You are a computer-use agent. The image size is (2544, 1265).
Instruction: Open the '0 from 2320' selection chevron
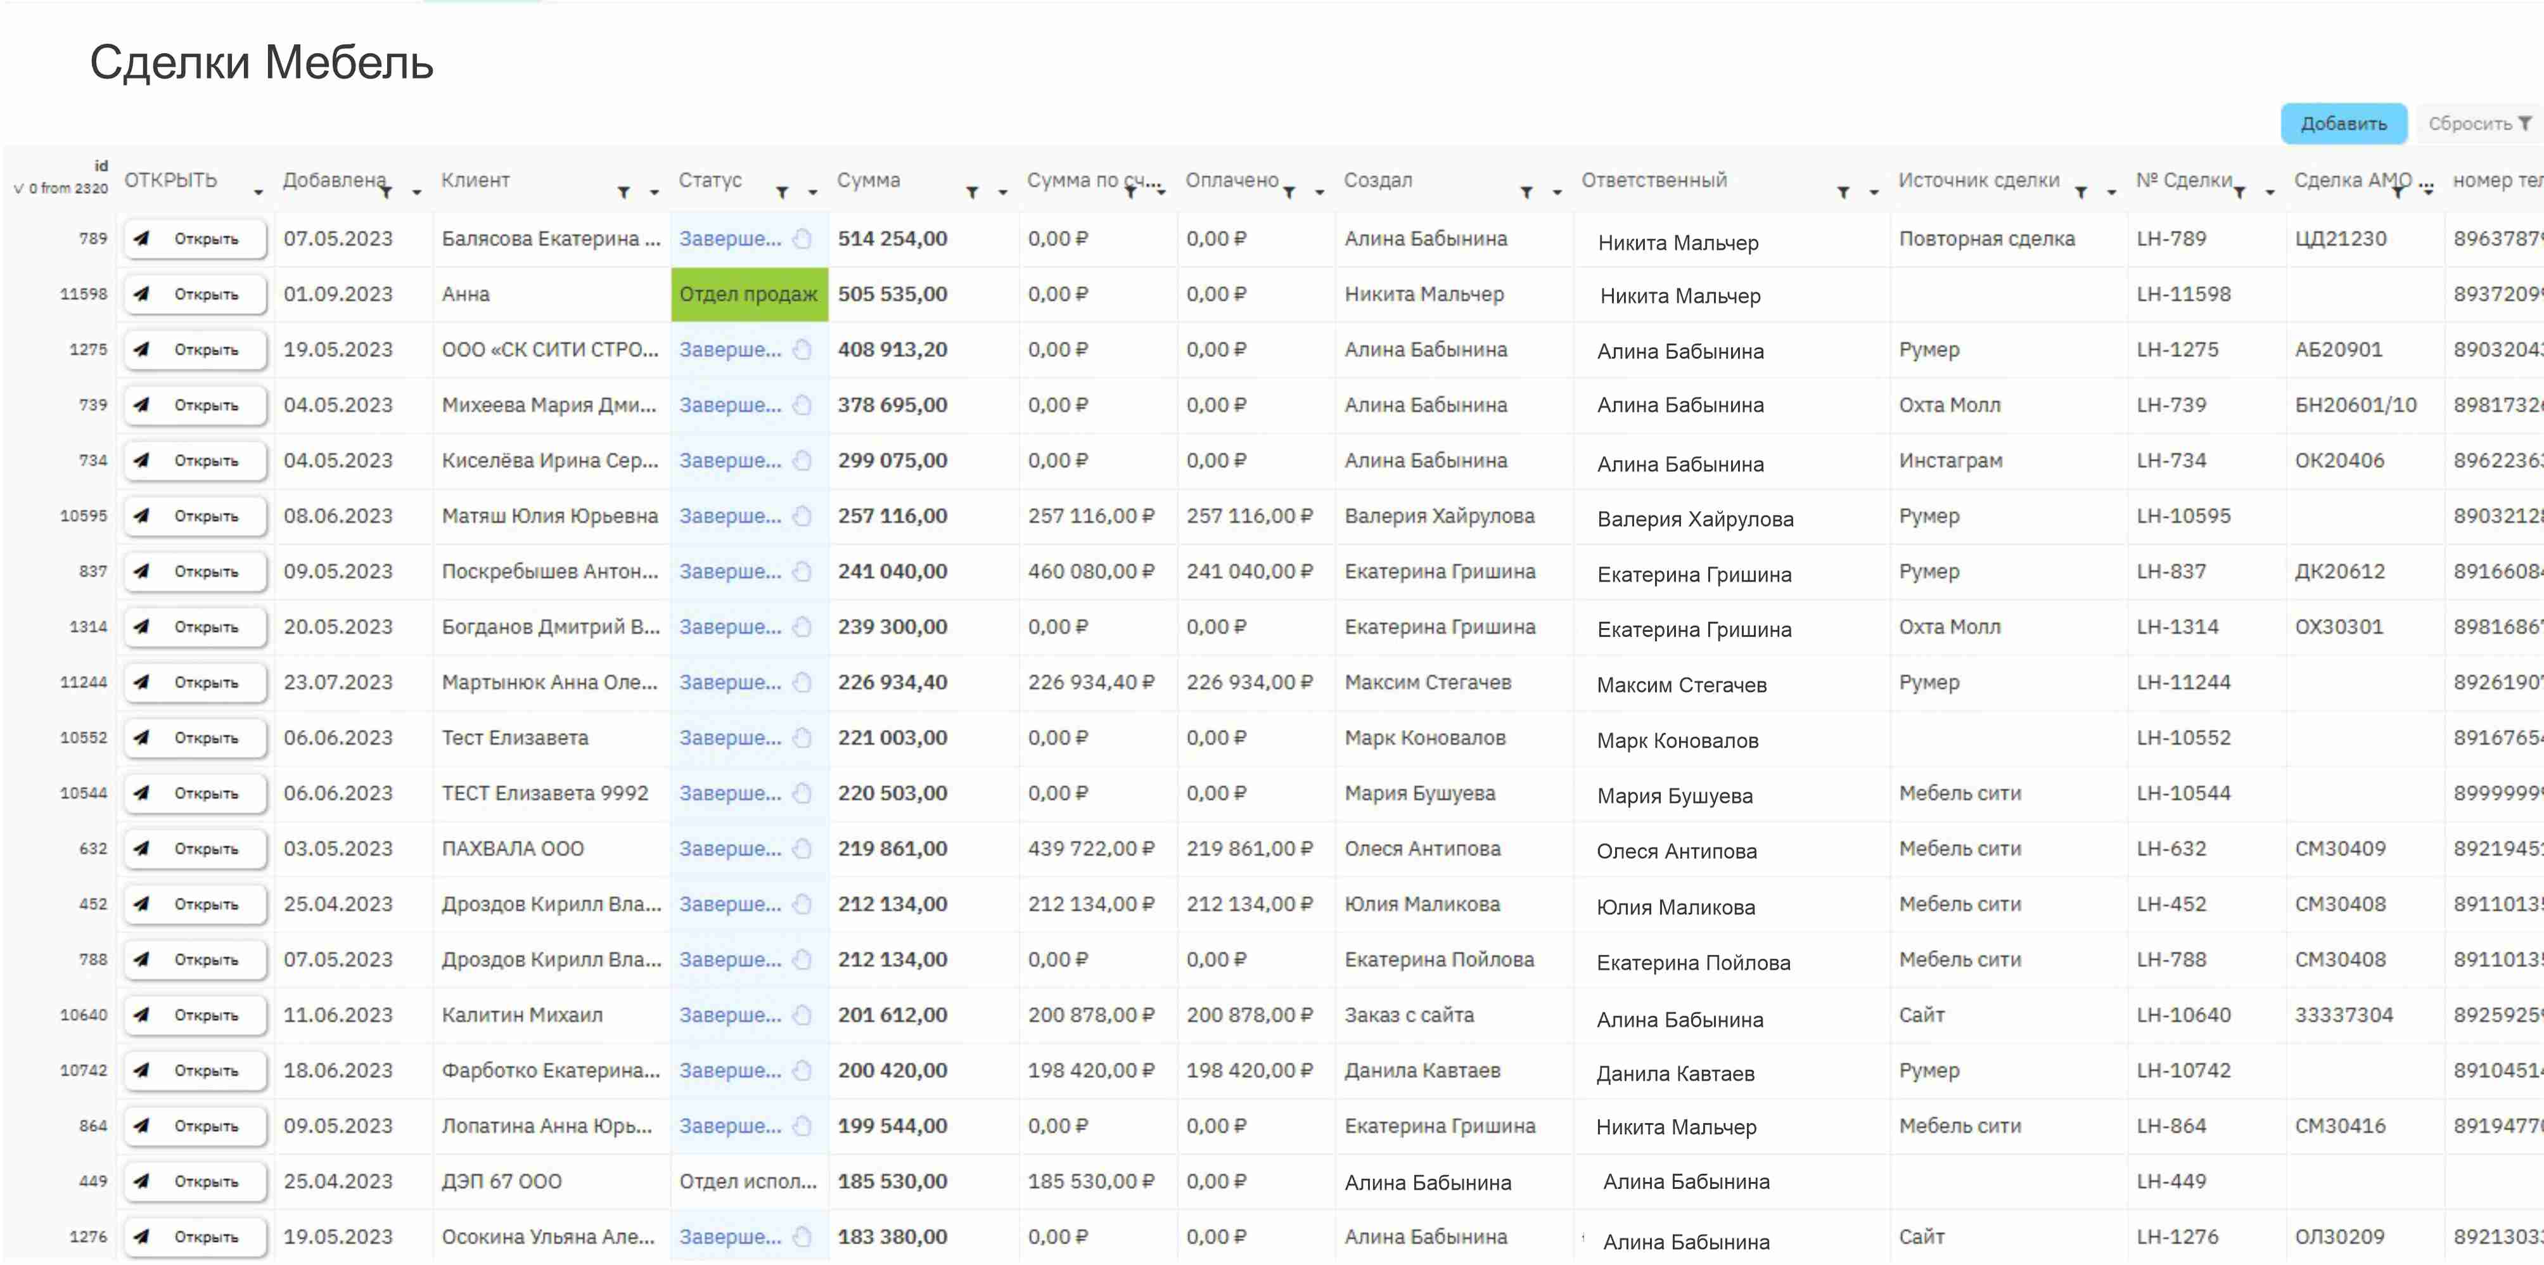(x=18, y=189)
